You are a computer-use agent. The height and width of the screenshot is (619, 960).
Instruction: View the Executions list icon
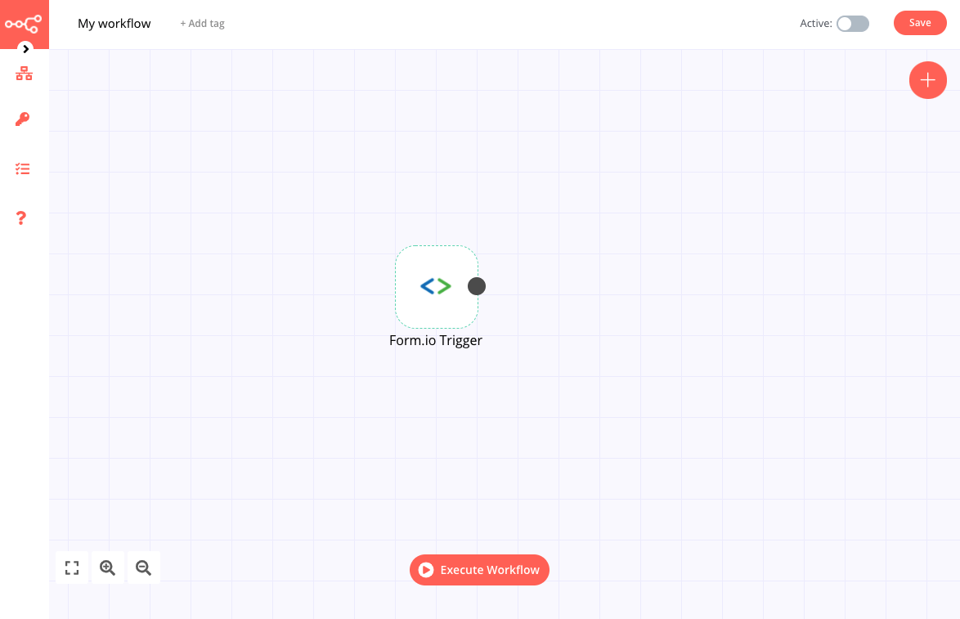pyautogui.click(x=24, y=168)
